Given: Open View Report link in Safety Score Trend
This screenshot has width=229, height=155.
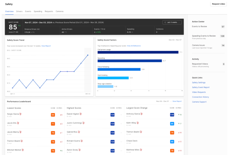Looking at the screenshot, I should tap(46, 46).
